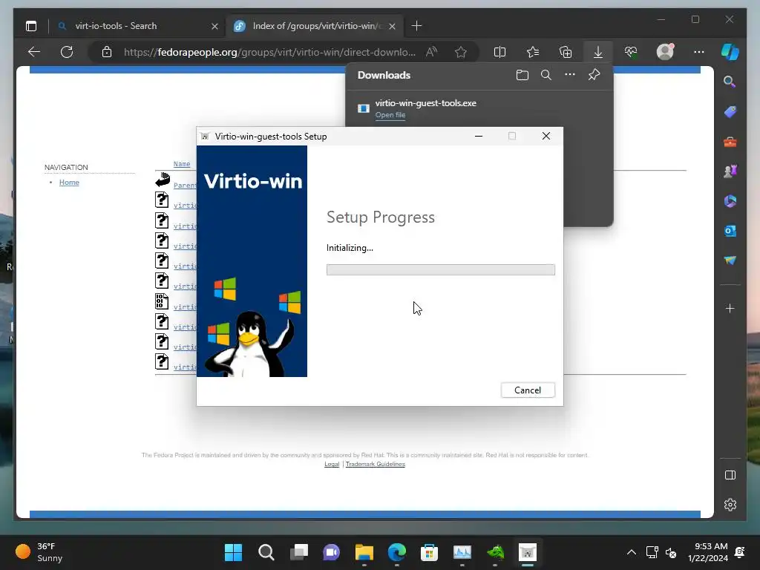The image size is (760, 570).
Task: Open the Downloads folder icon
Action: click(522, 75)
